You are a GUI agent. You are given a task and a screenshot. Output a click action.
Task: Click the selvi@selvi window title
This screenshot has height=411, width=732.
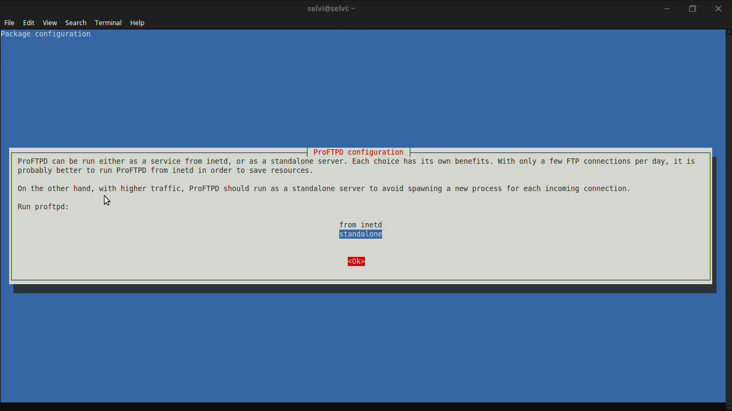[331, 9]
